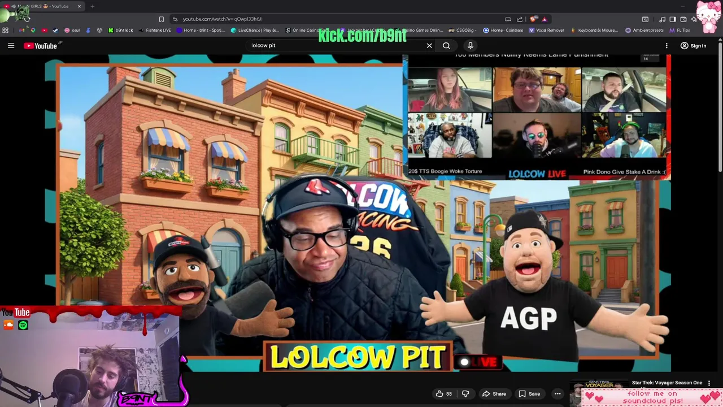Open the 'Home - b9nt - Spoti...' bookmark
This screenshot has height=407, width=723.
201,30
